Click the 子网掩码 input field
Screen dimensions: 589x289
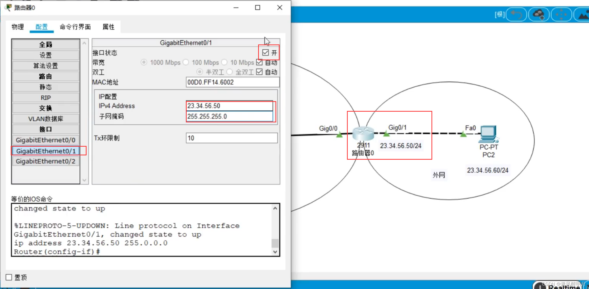pos(229,117)
